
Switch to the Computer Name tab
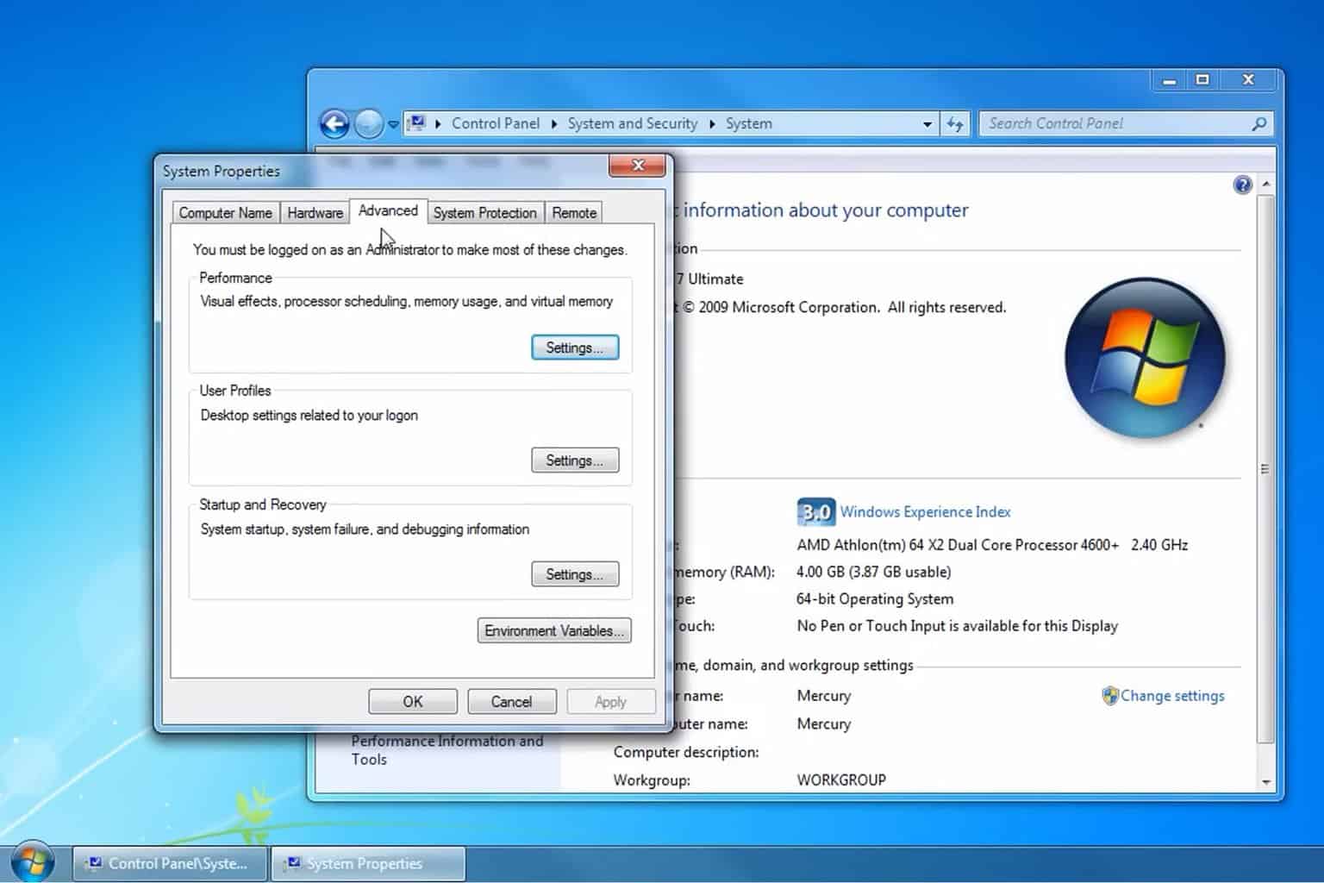tap(225, 213)
